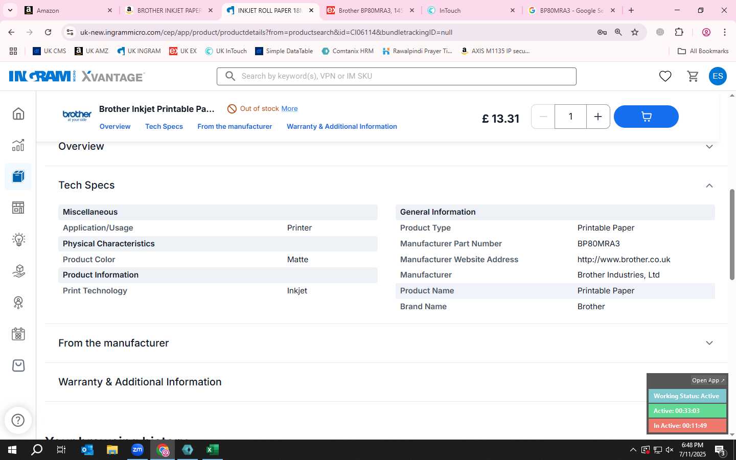Add product to cart with blue button
Screen dimensions: 736x460
pyautogui.click(x=646, y=117)
